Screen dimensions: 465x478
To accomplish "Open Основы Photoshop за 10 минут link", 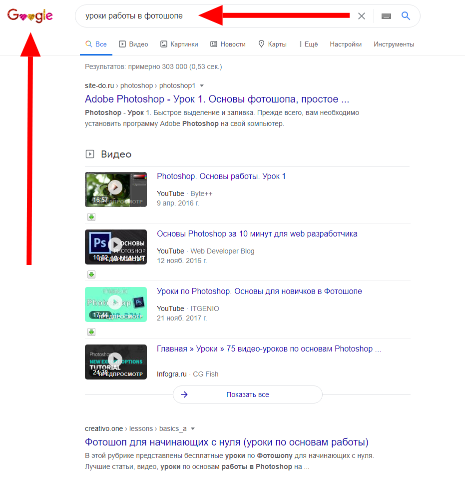I will [x=257, y=234].
